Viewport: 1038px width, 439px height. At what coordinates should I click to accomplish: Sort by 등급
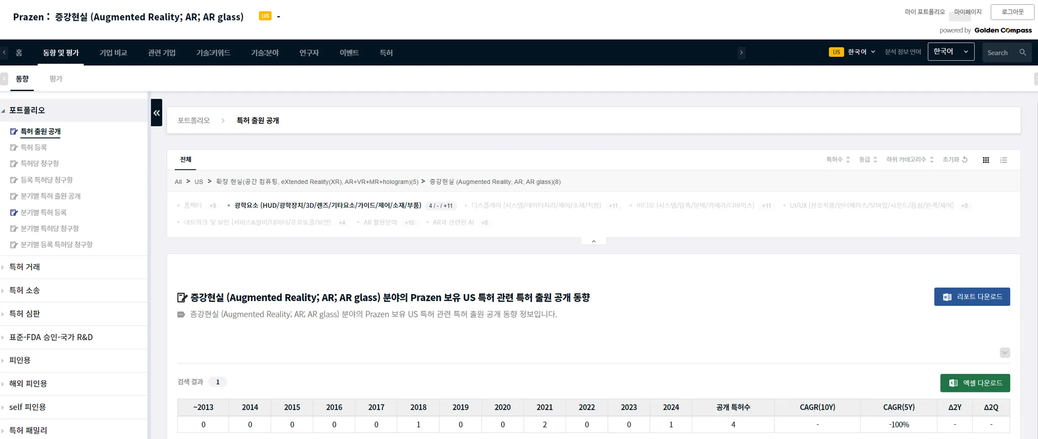coord(868,160)
